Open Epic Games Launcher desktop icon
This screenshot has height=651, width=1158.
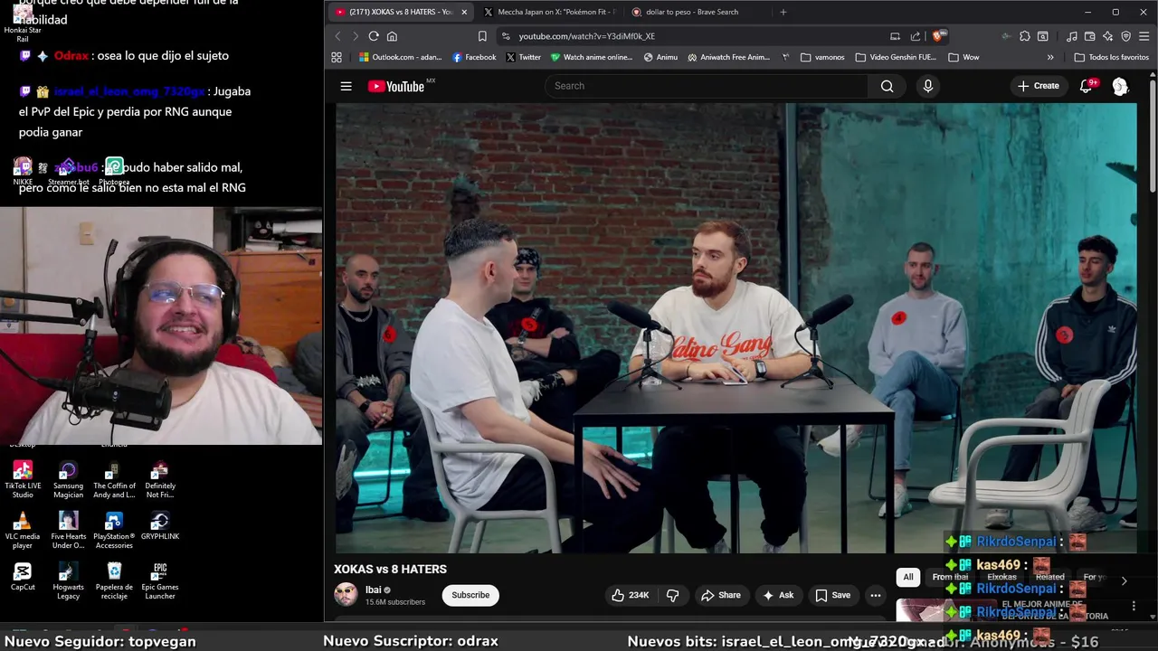click(x=160, y=581)
